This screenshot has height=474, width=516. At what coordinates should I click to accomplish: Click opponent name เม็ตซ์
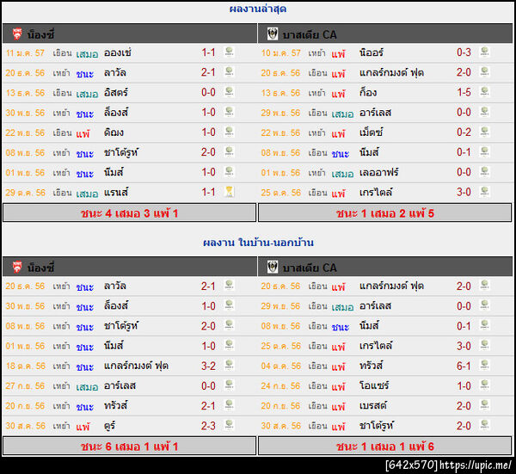372,132
